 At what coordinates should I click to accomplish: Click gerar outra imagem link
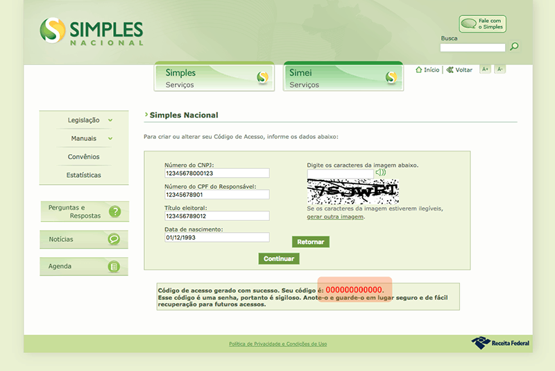(x=335, y=217)
